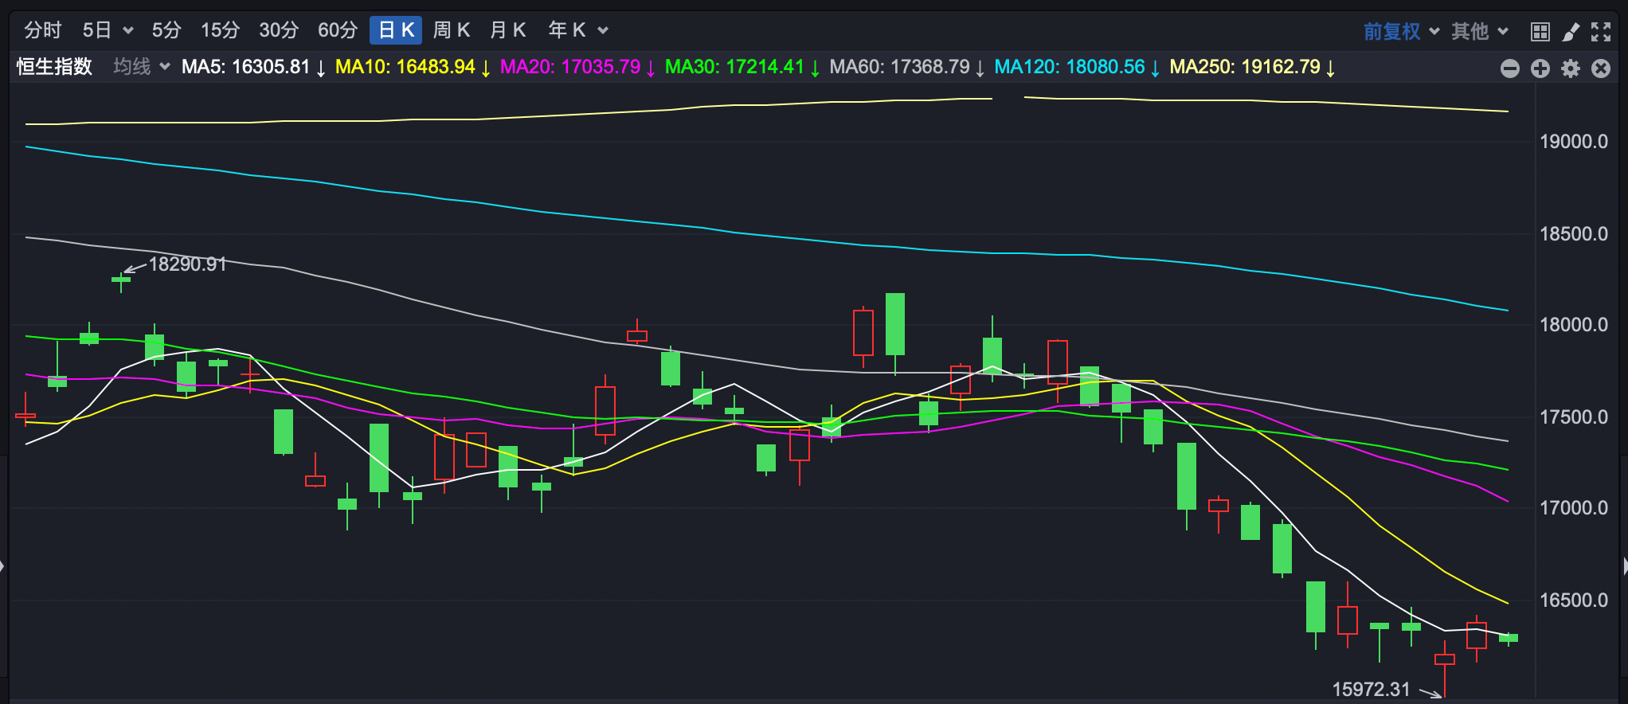The image size is (1628, 704).
Task: Click the MA120: 18080.56 label
Action: pos(1077,67)
